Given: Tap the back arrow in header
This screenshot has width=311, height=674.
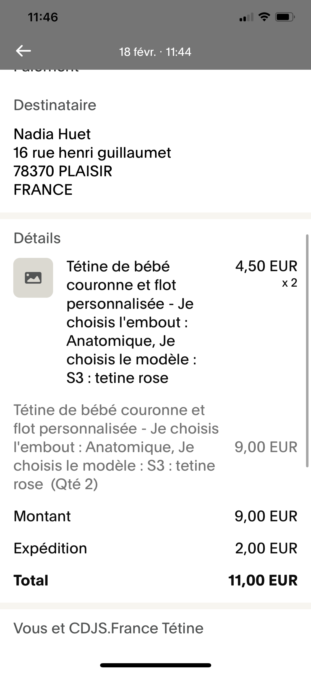Looking at the screenshot, I should [x=23, y=51].
